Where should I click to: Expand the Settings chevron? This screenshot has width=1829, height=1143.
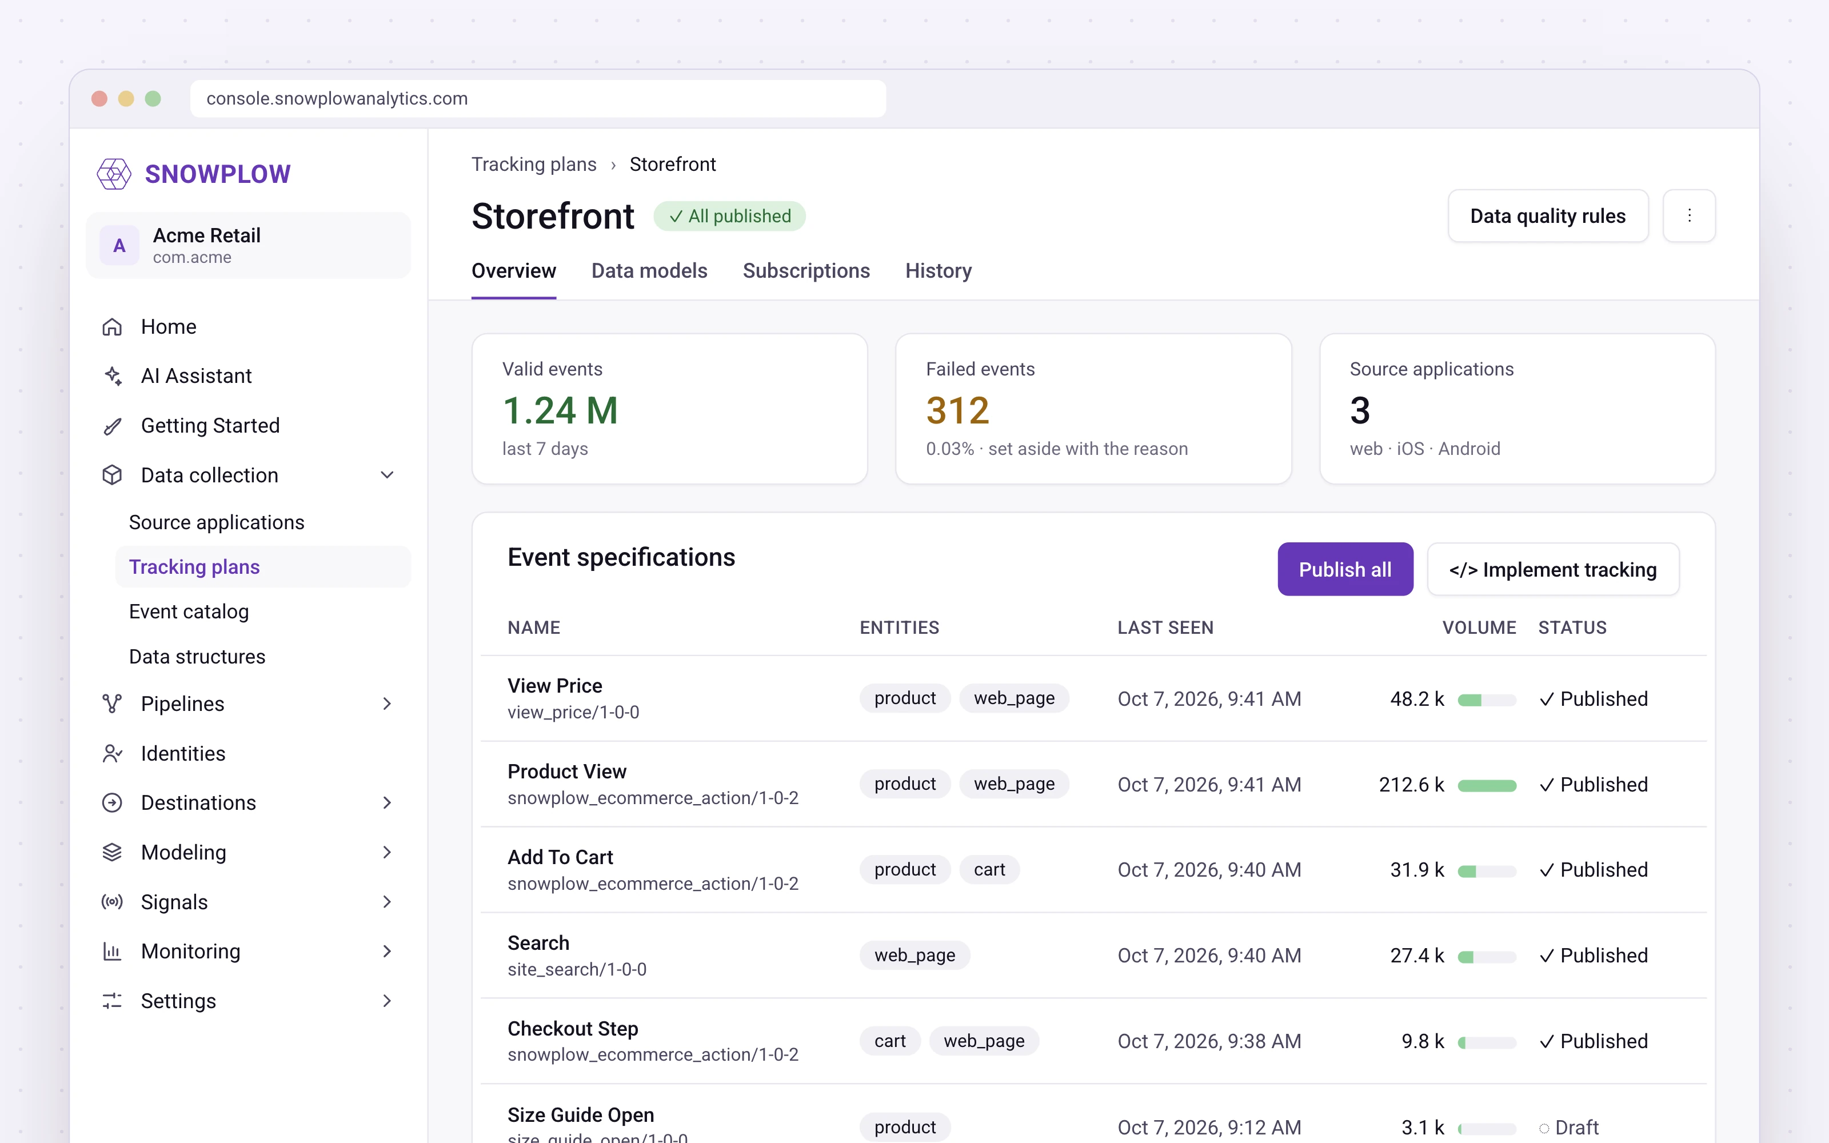point(387,1001)
